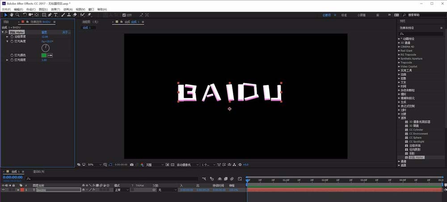Toggle the snapping checkbox in the toolbar

click(124, 15)
